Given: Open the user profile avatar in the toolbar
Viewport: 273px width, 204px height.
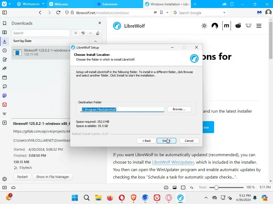Looking at the screenshot, I should (x=268, y=12).
